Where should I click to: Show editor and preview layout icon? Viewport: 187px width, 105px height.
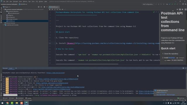coord(180,9)
